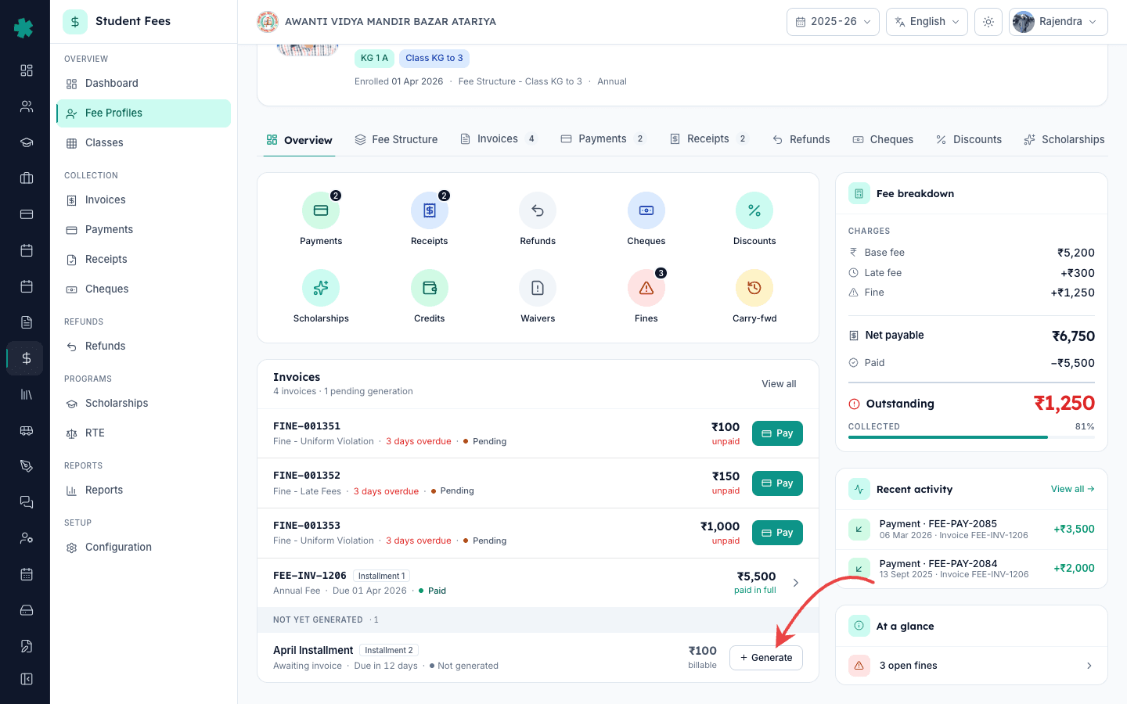The width and height of the screenshot is (1127, 704).
Task: Click the green app logo icon
Action: click(24, 28)
